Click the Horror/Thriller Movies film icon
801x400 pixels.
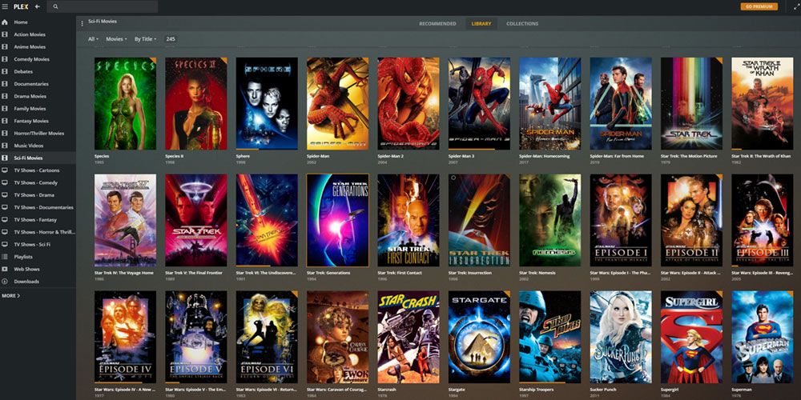(5, 133)
